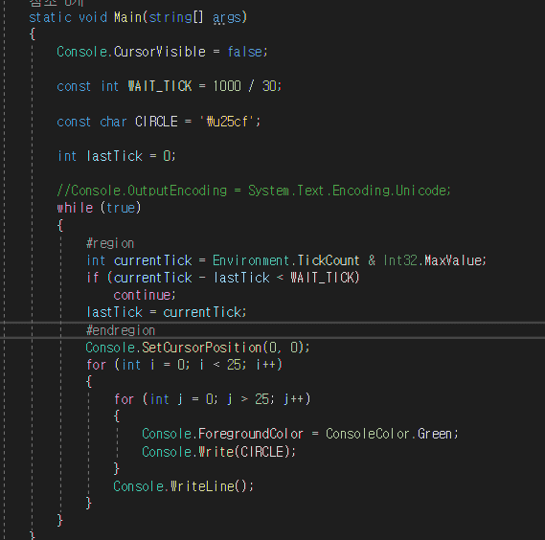
Task: Click the #endregion directive
Action: pyautogui.click(x=121, y=330)
